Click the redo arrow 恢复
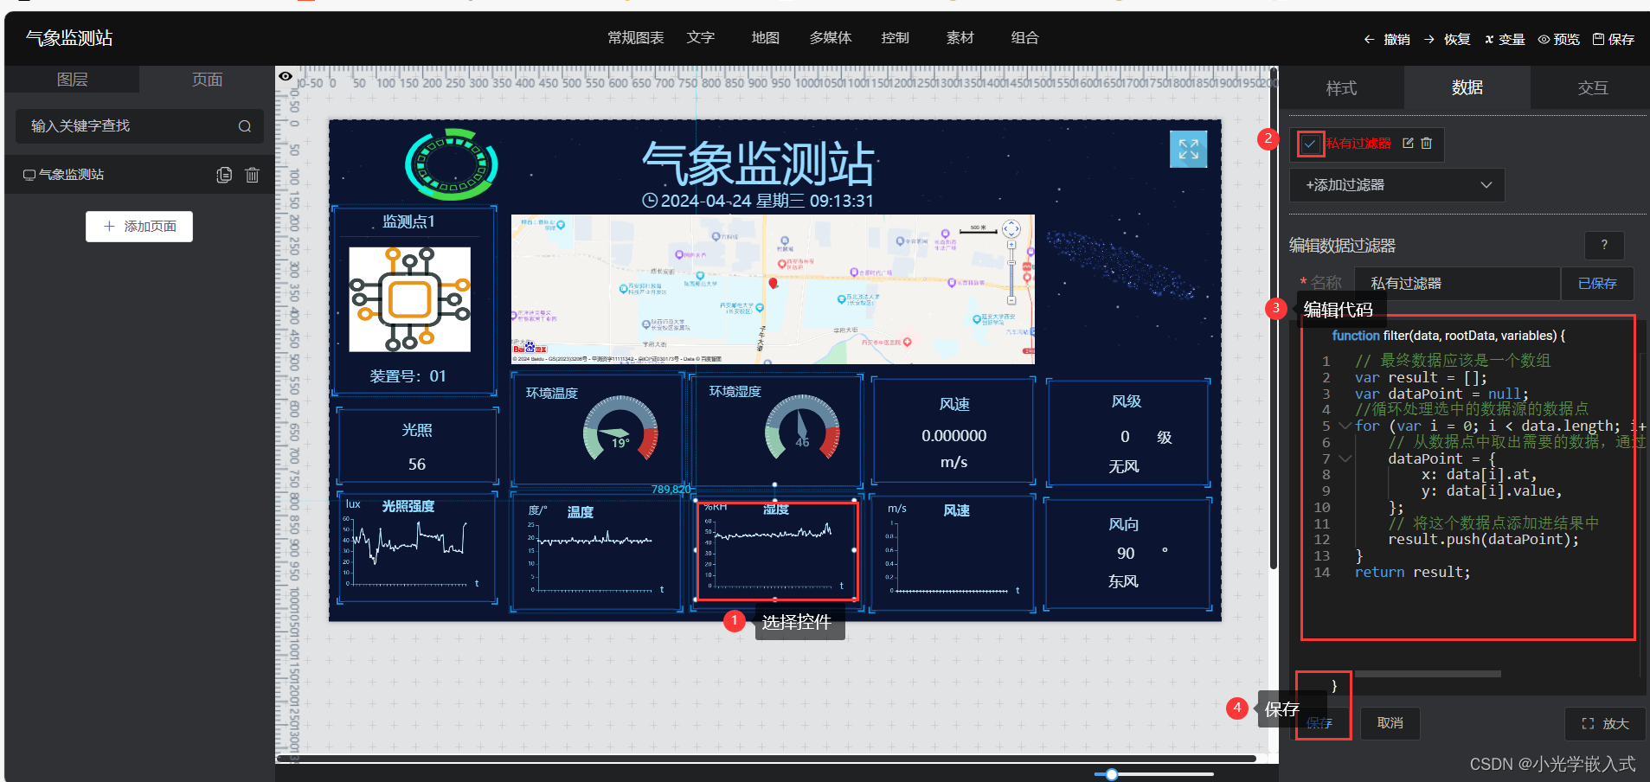Screen dimensions: 1650x782 pos(1447,39)
